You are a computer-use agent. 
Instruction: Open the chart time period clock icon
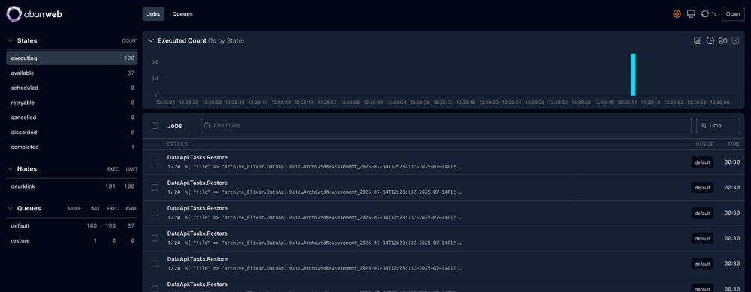tap(710, 40)
